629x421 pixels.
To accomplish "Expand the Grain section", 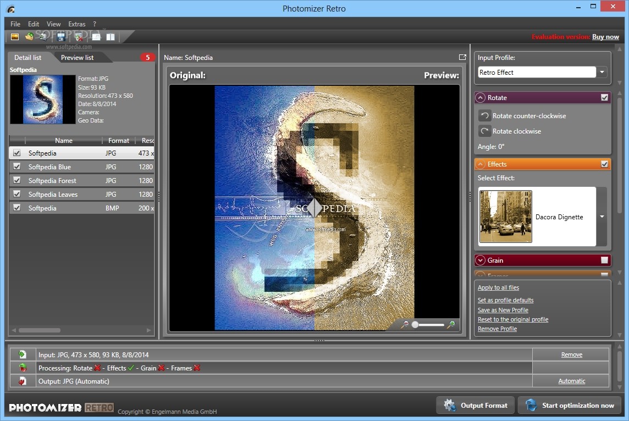I will [480, 260].
